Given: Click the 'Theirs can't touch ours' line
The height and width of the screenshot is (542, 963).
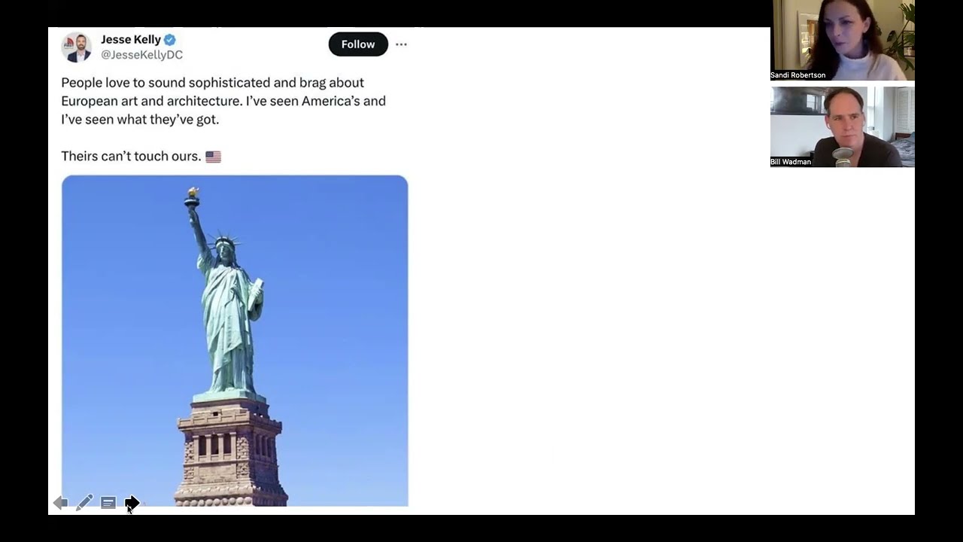Looking at the screenshot, I should point(131,157).
